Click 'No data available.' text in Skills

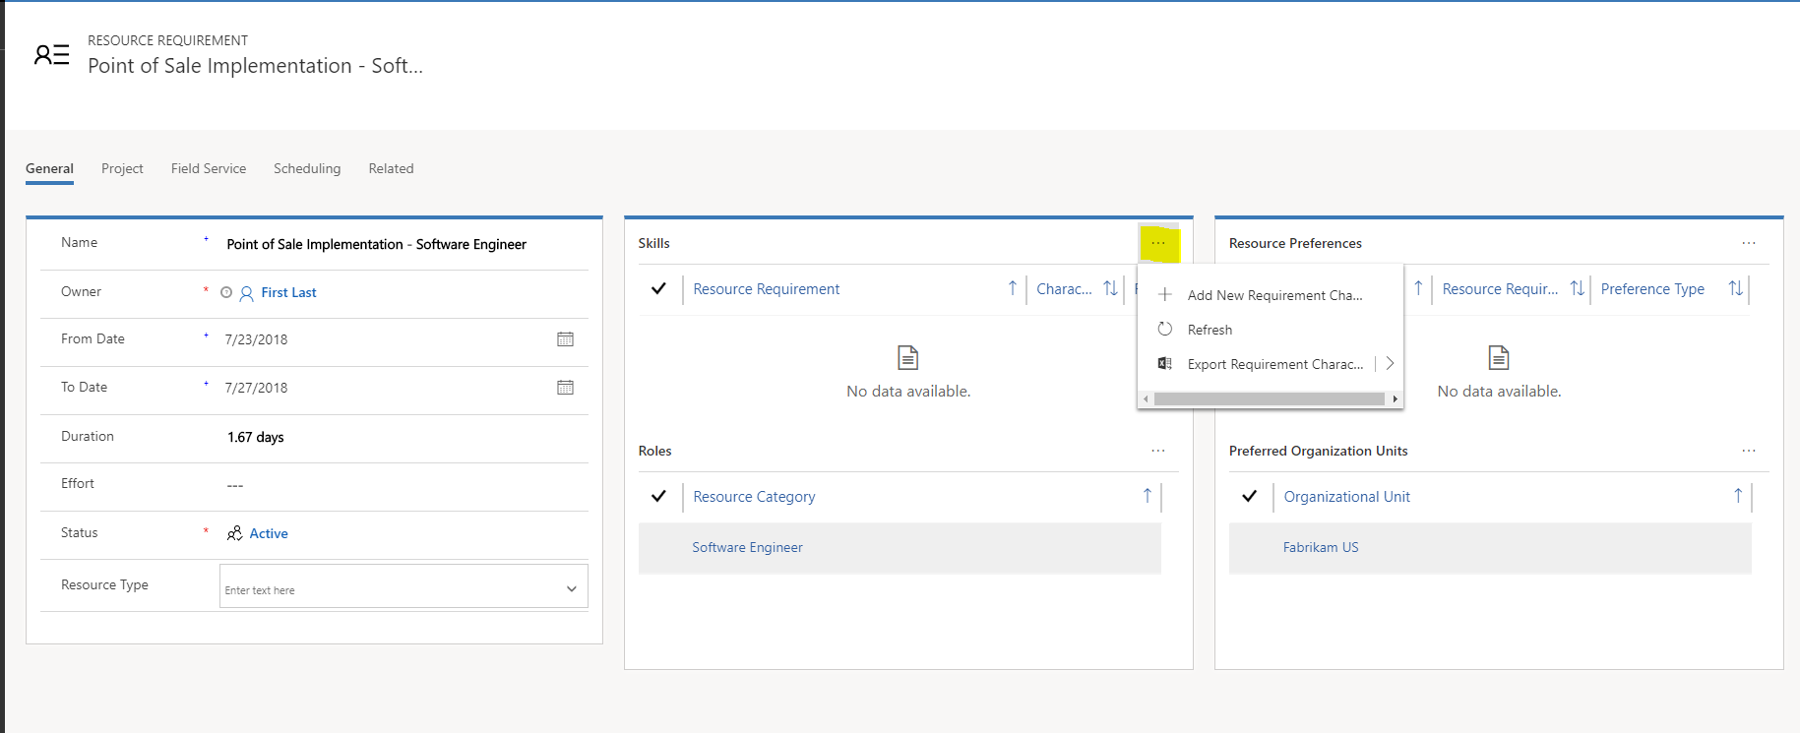point(908,392)
